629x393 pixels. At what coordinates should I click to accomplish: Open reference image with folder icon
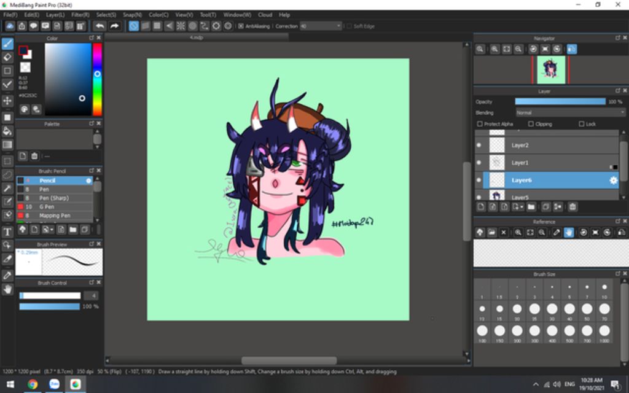pyautogui.click(x=492, y=232)
